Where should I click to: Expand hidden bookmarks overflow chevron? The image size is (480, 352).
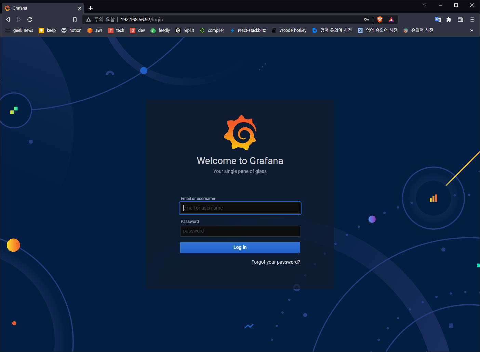(x=472, y=30)
